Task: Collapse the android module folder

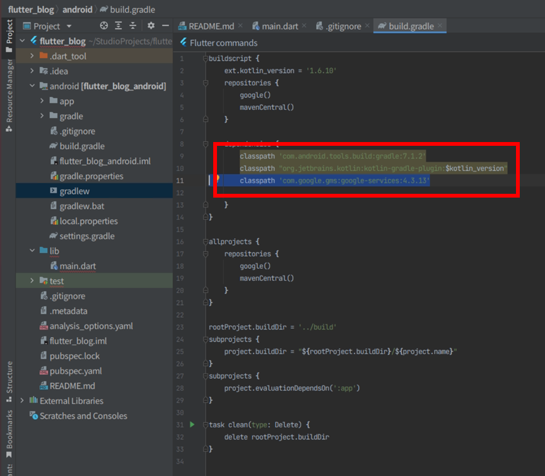Action: pos(32,86)
